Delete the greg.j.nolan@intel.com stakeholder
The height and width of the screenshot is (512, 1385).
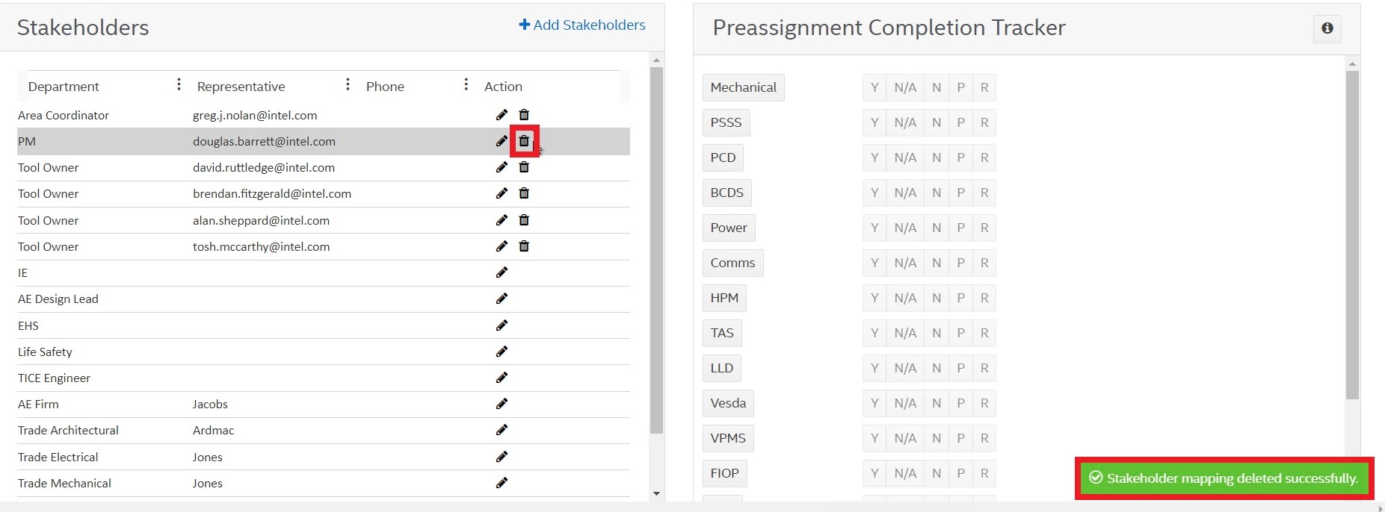point(524,115)
